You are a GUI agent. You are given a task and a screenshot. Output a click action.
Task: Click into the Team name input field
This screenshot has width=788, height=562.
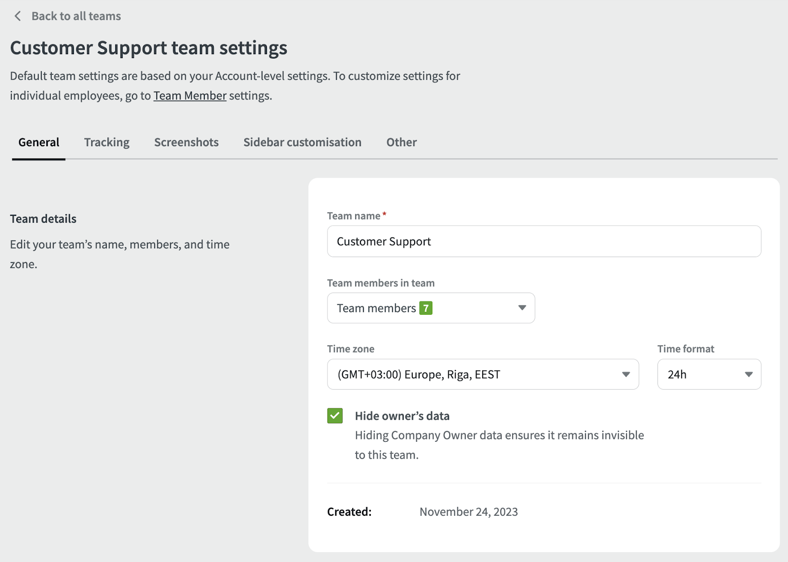pyautogui.click(x=544, y=241)
